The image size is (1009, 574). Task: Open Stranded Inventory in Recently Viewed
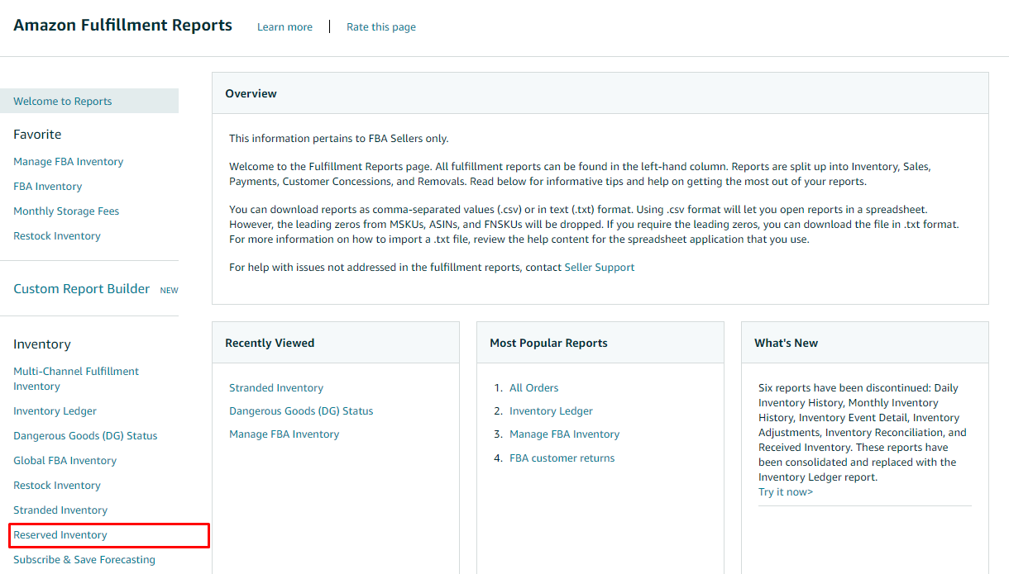point(276,388)
